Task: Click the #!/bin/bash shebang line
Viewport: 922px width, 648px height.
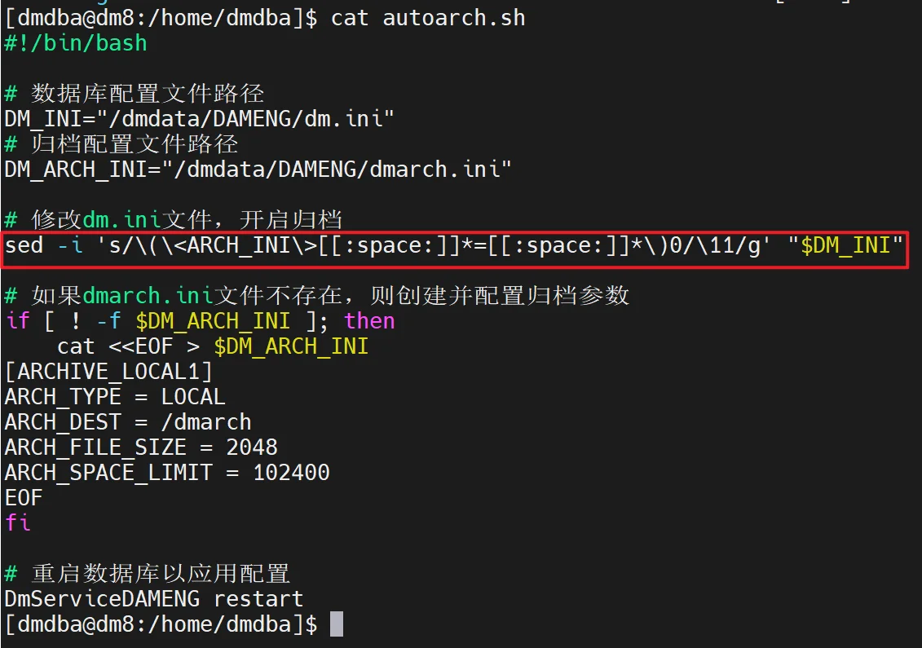Action: click(76, 43)
